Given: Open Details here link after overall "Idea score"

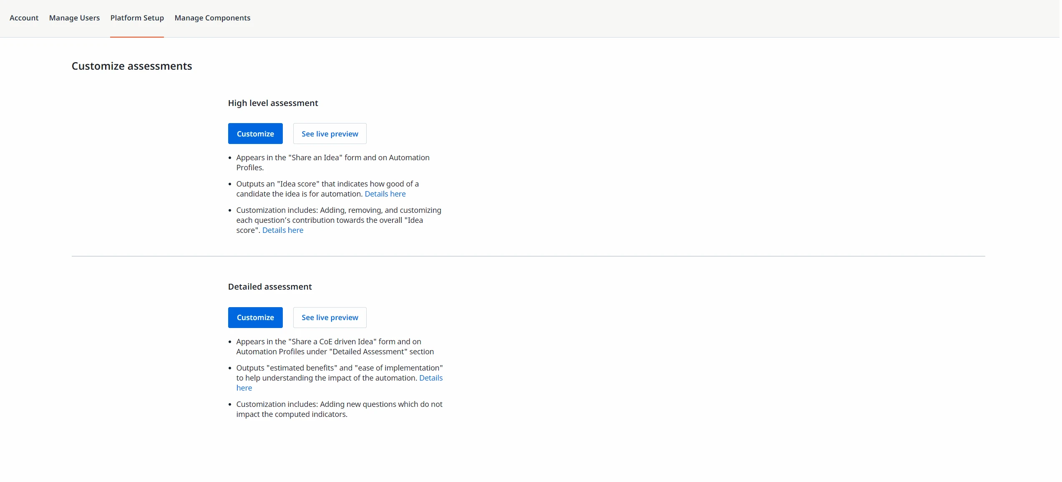Looking at the screenshot, I should pos(283,230).
